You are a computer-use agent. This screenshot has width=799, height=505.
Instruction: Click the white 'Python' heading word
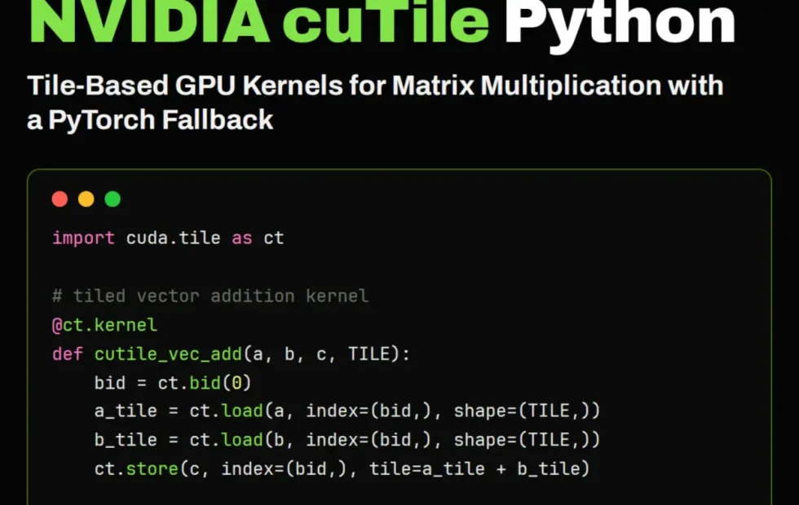coord(620,25)
